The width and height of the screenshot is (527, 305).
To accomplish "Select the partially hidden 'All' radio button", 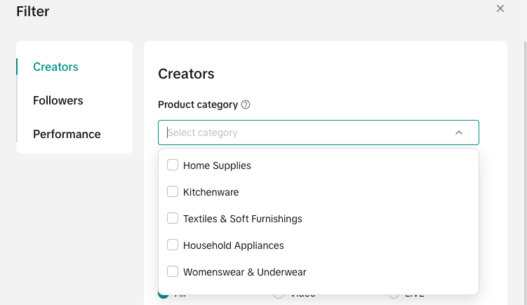I will (x=164, y=295).
